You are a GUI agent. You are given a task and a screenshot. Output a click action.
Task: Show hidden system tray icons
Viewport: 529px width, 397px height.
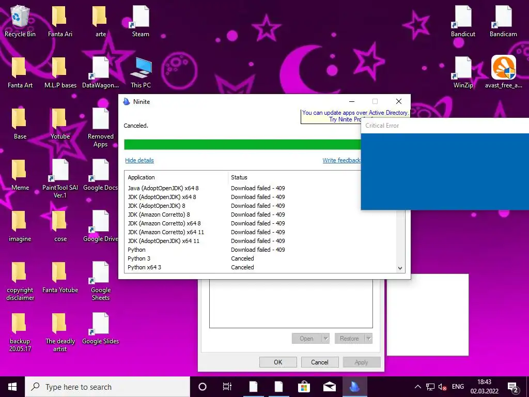(x=417, y=387)
